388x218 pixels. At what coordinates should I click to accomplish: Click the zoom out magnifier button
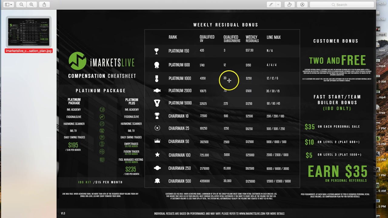(x=22, y=5)
